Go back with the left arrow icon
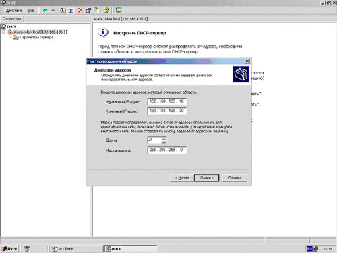337x253 pixels. 45,11
